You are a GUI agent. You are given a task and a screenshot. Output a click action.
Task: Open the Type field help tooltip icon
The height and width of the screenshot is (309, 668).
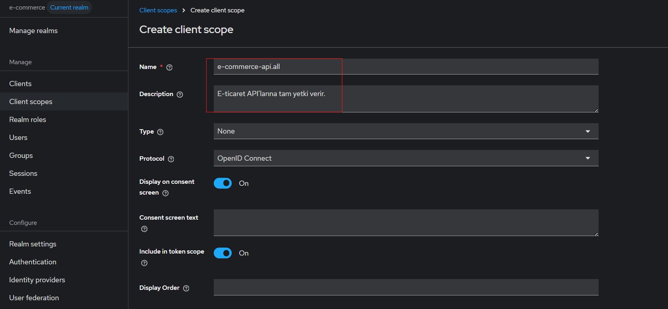(x=160, y=132)
